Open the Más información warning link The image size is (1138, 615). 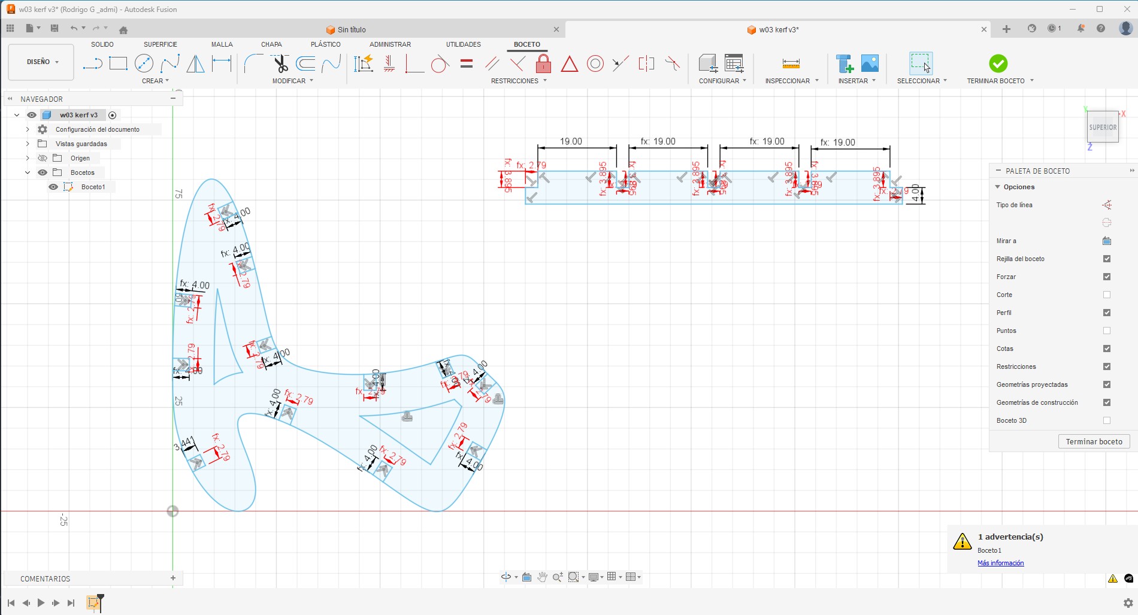[x=1000, y=563]
